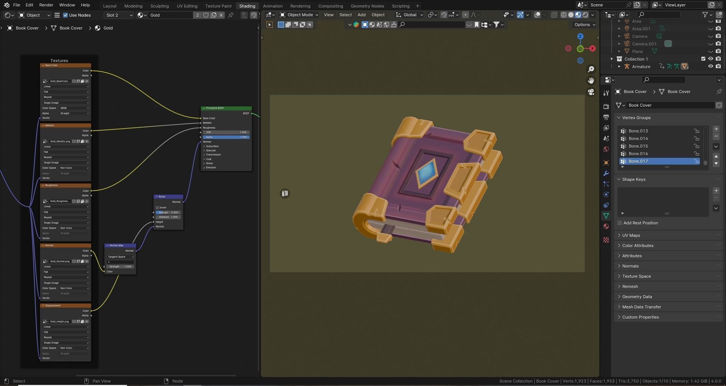Open the Object properties tab
This screenshot has width=726, height=386.
coord(606,163)
